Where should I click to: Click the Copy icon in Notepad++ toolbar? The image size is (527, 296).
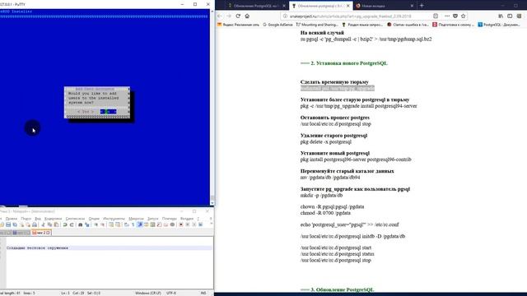pyautogui.click(x=49, y=224)
